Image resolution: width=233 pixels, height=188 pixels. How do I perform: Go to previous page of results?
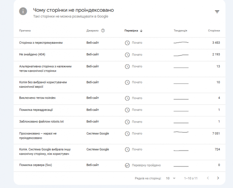tap(208, 178)
